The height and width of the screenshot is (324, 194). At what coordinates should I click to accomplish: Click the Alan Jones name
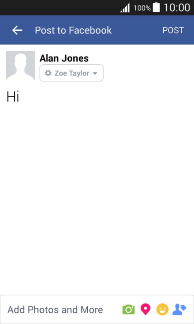(x=64, y=58)
